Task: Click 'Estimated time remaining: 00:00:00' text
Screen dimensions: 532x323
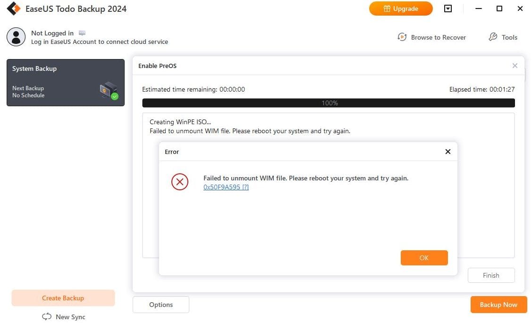Action: pyautogui.click(x=194, y=89)
